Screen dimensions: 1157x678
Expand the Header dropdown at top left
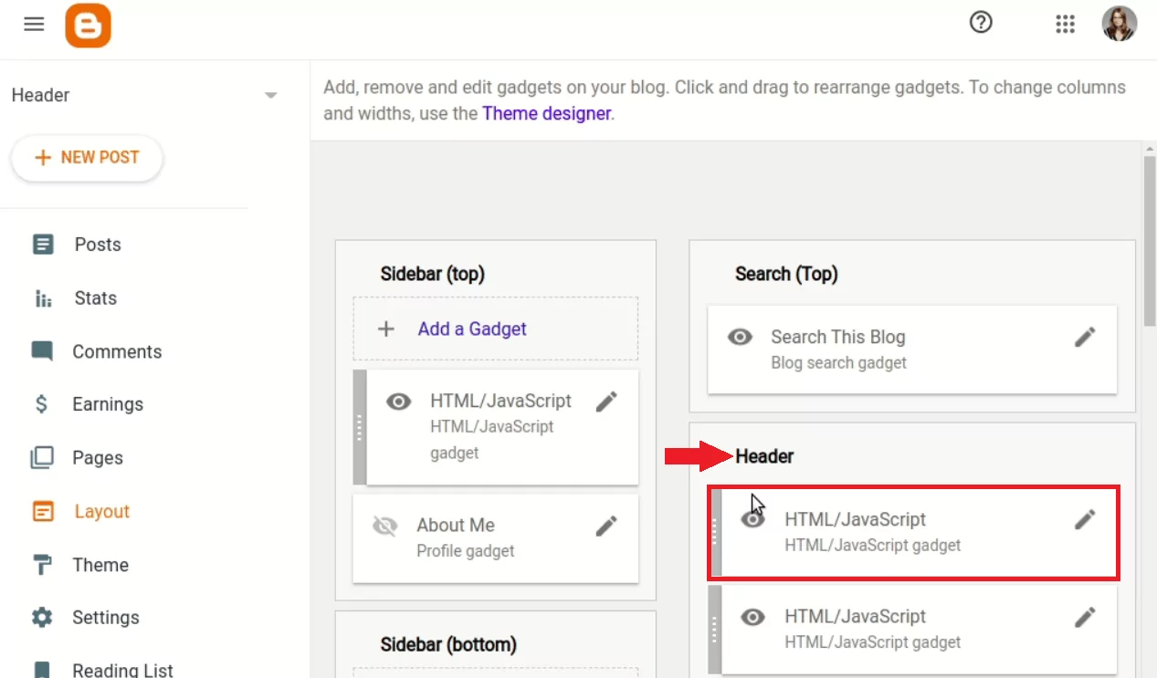point(270,94)
